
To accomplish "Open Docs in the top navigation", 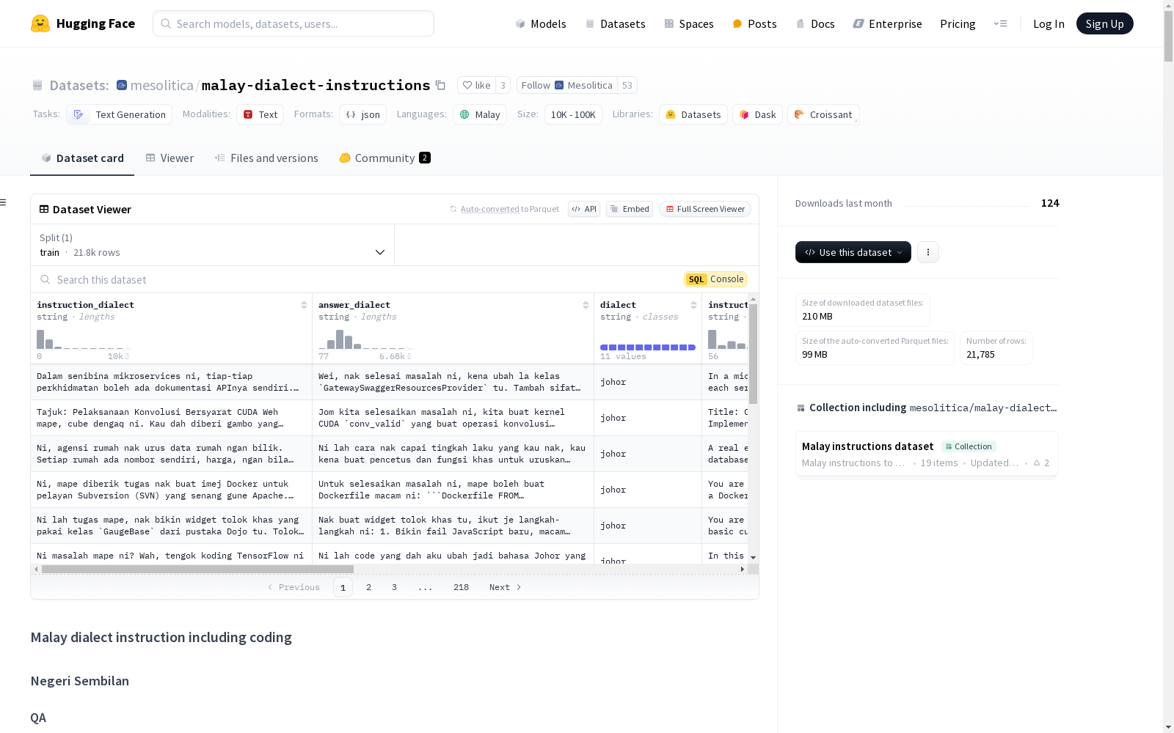I will [x=815, y=23].
